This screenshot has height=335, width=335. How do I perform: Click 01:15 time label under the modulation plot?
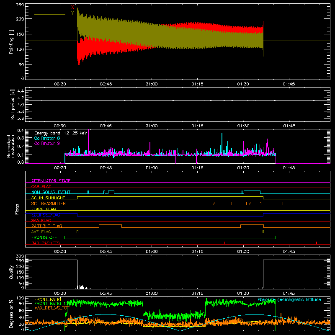(197, 168)
